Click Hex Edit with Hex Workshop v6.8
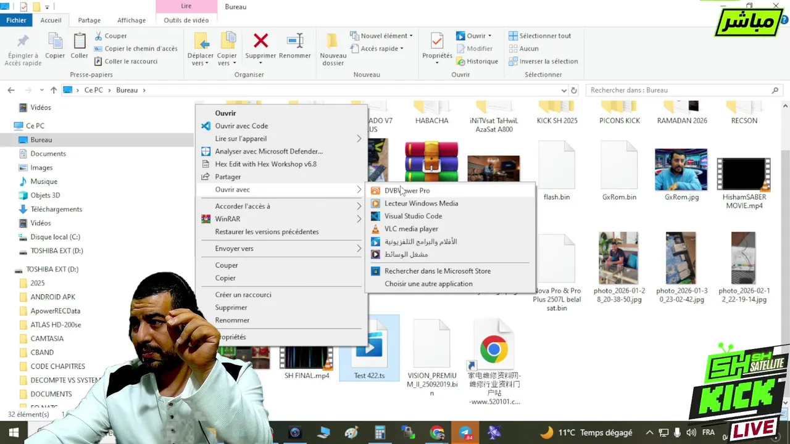This screenshot has width=790, height=444. (281, 164)
